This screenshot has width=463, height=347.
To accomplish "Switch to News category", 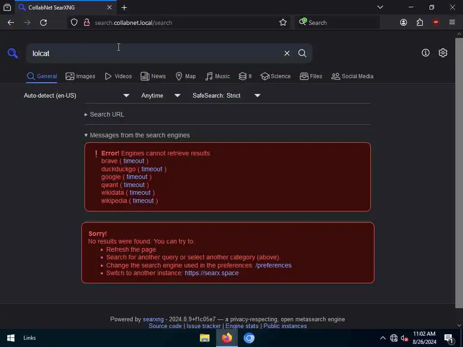I will click(x=153, y=76).
